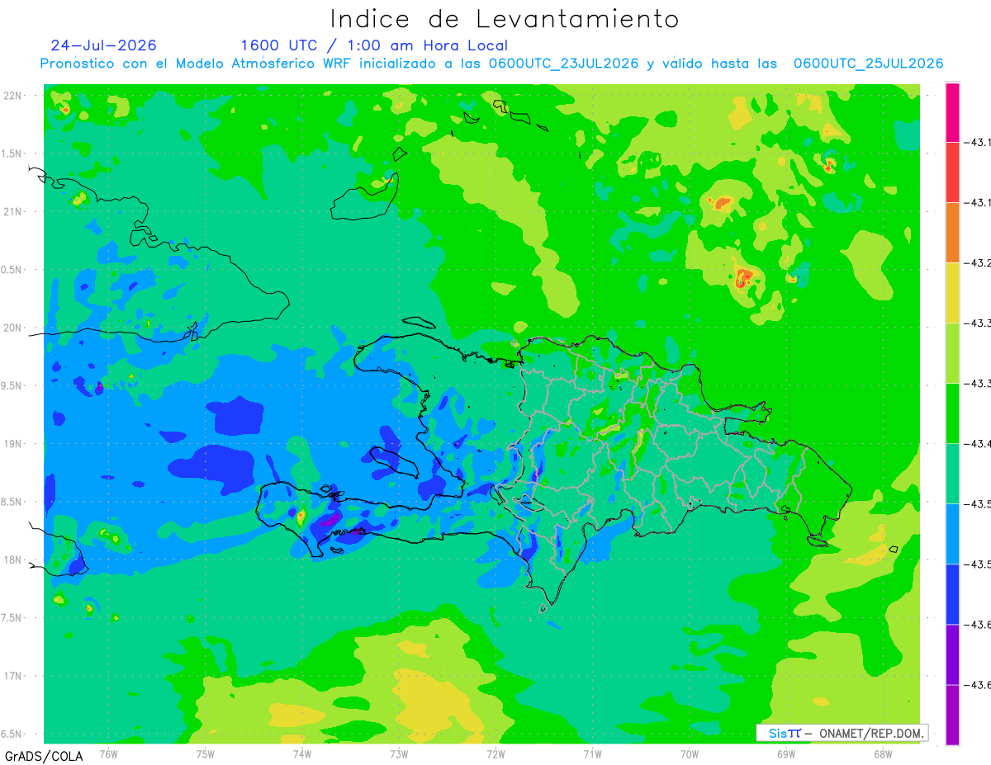This screenshot has width=991, height=765.
Task: Click the '19N' latitude label
Action: (x=13, y=444)
